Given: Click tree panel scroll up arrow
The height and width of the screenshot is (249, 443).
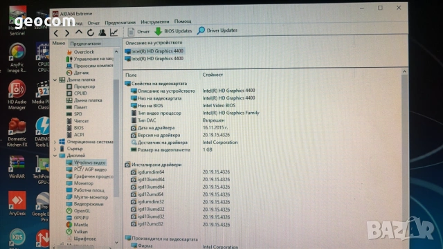Looking at the screenshot, I should click(116, 52).
